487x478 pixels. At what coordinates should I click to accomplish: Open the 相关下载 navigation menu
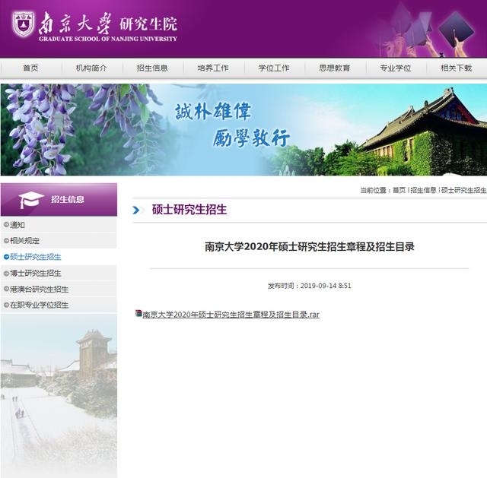coord(457,68)
